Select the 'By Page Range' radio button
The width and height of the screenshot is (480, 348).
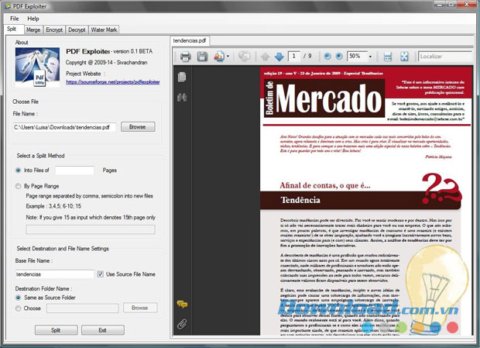pos(19,186)
